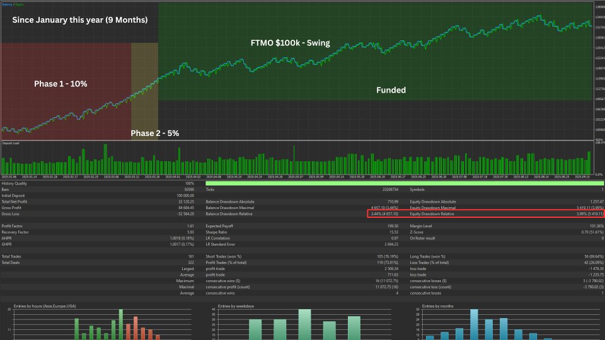The width and height of the screenshot is (605, 340).
Task: Click the "Balance Drawdown Maximal" label
Action: coord(230,208)
